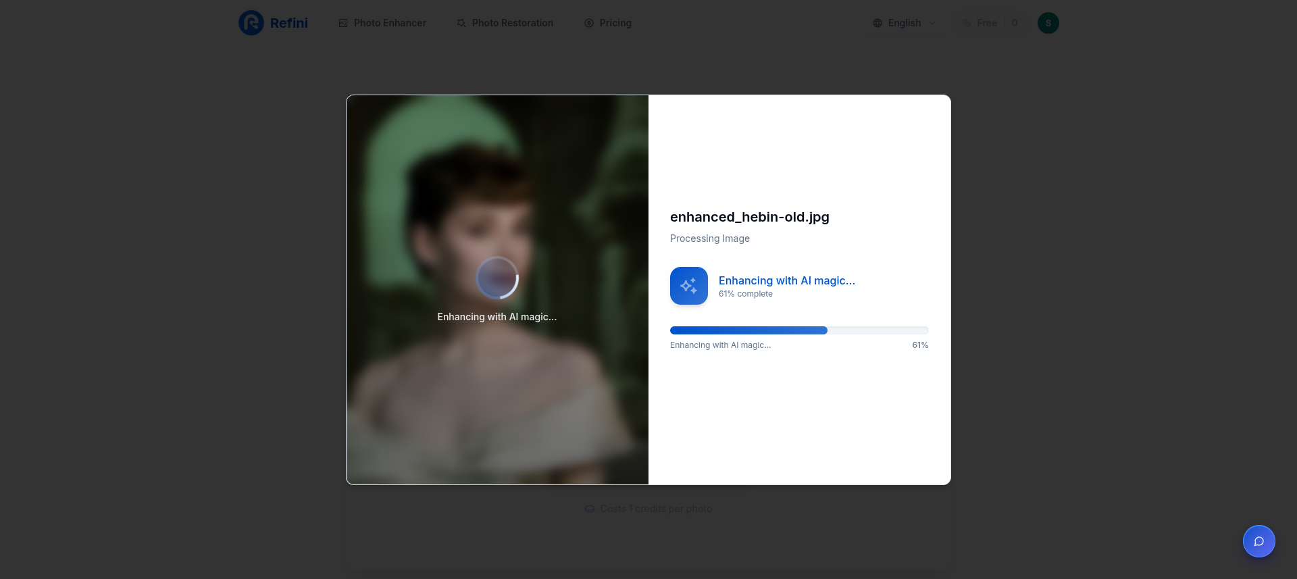
Task: Click the Costs 1 credits per photo text
Action: coord(656,509)
